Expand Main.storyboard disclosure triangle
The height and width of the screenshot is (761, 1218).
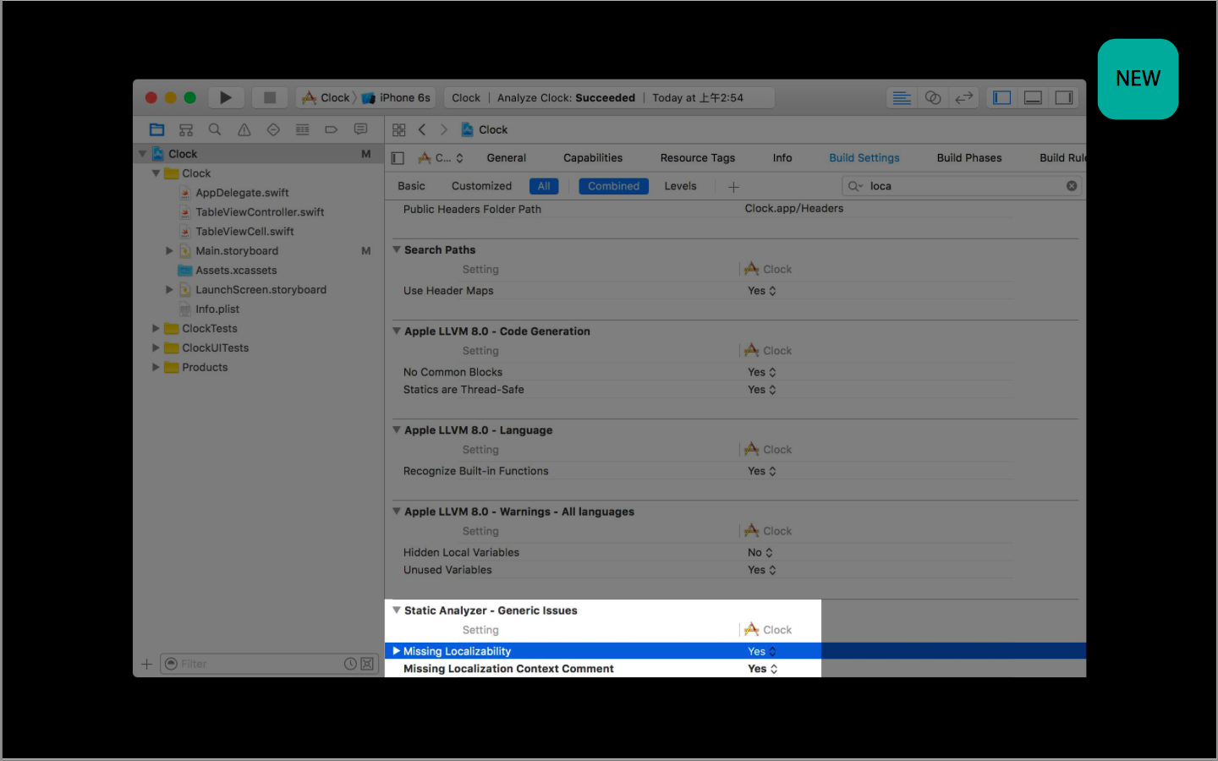click(x=169, y=251)
